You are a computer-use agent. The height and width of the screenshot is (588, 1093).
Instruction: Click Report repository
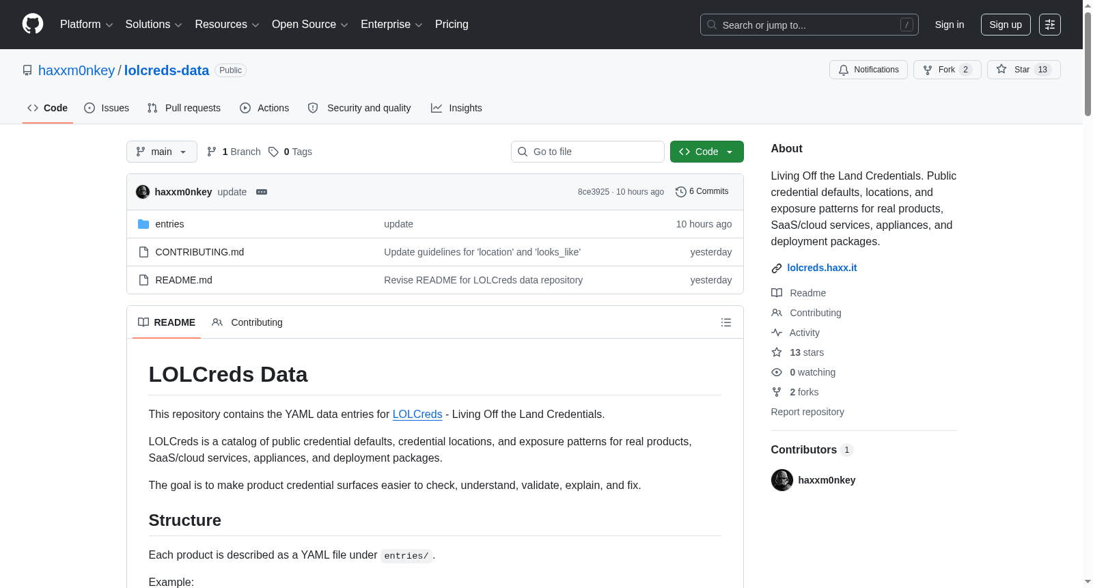807,412
